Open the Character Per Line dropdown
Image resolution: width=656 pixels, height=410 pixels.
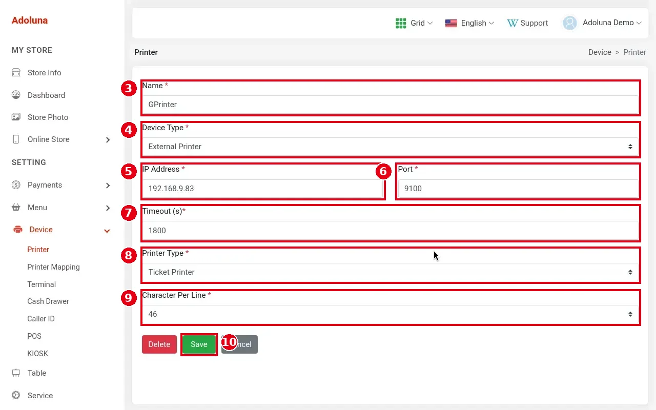click(390, 314)
